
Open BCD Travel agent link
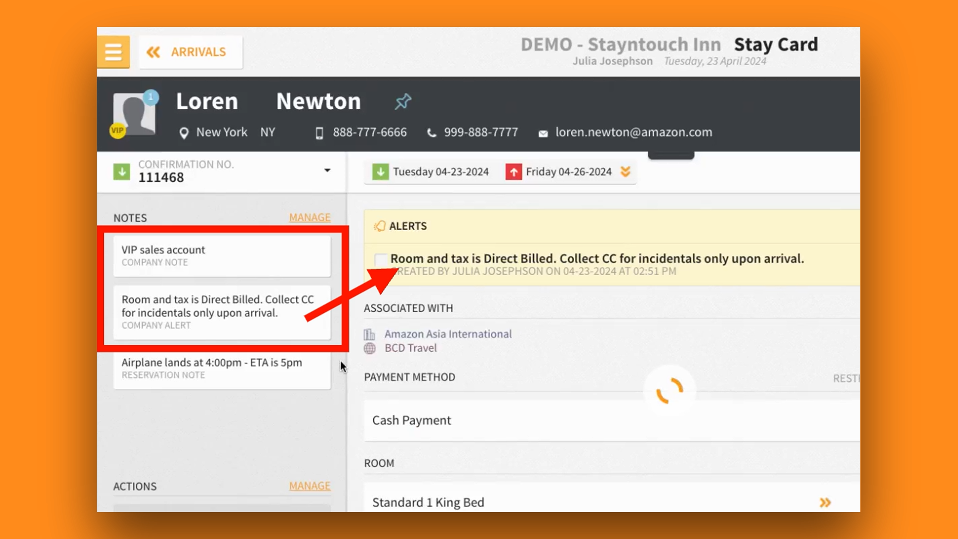[410, 348]
